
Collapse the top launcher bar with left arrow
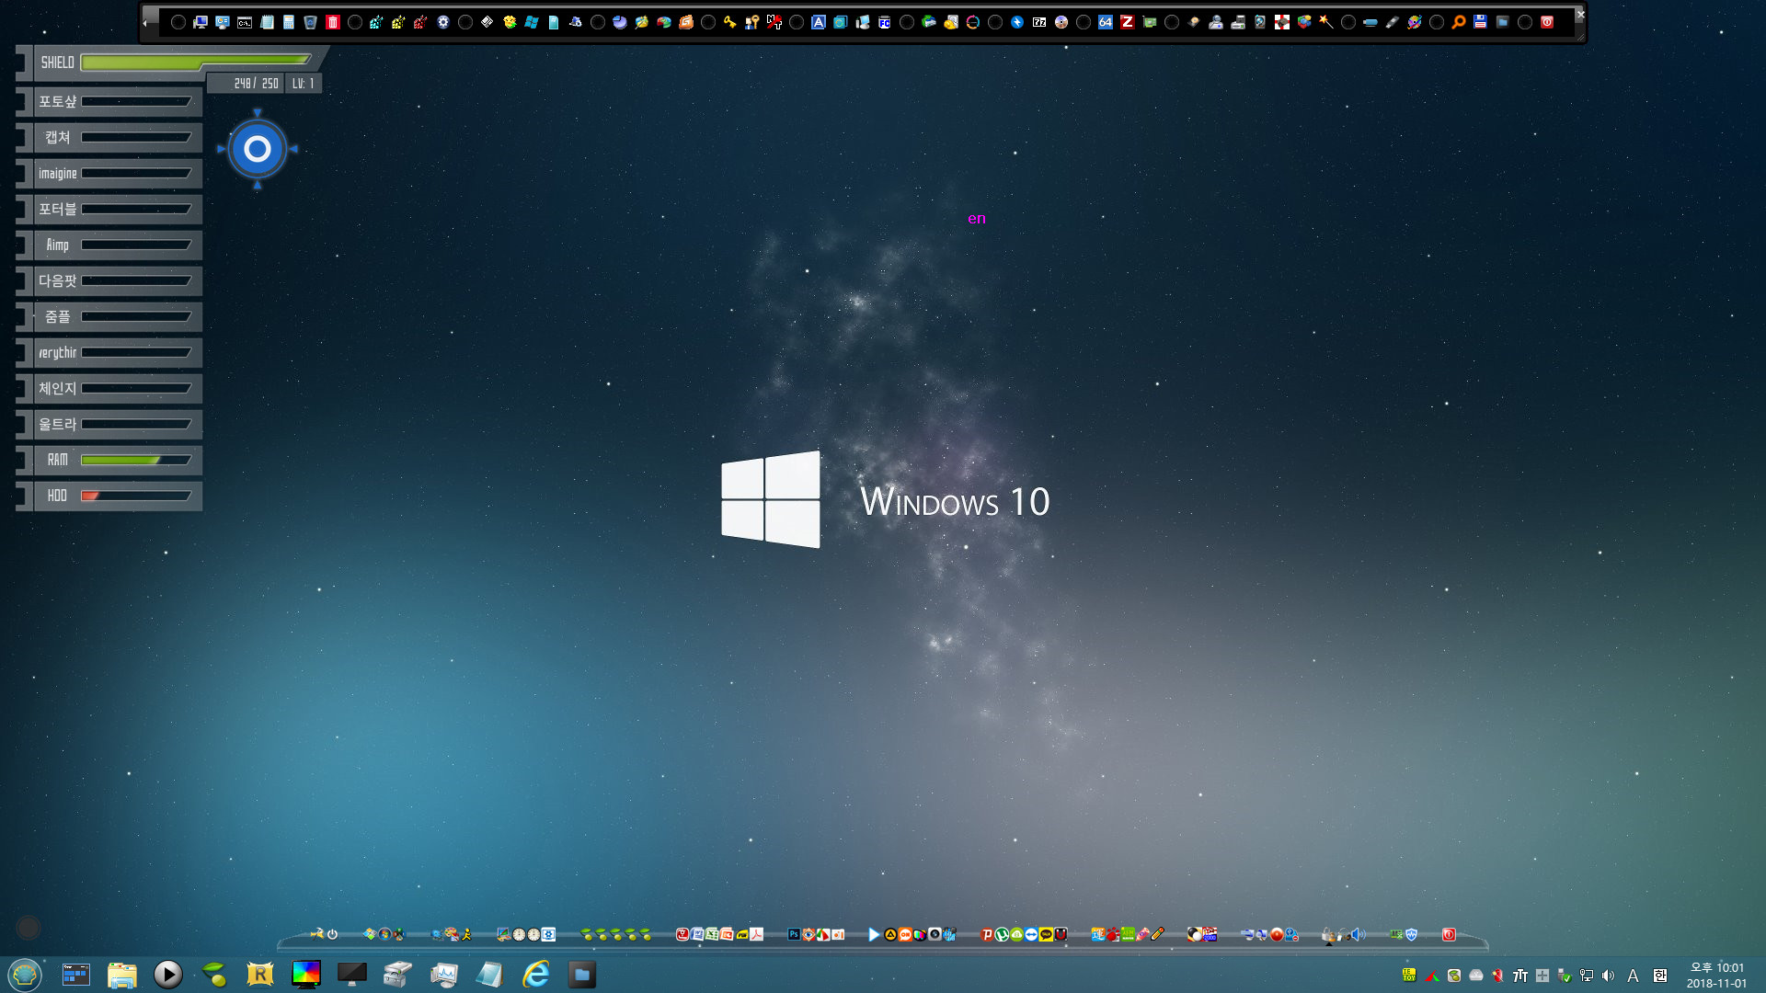click(145, 23)
